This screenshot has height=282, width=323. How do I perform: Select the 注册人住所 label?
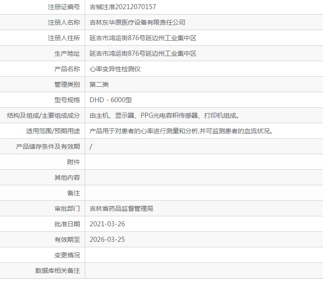(64, 38)
